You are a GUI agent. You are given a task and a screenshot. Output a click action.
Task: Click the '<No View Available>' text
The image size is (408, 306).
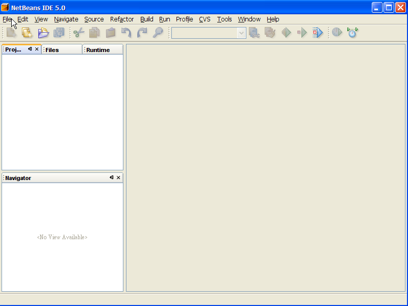(x=62, y=237)
